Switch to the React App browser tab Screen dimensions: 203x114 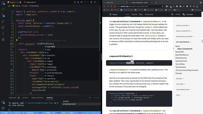pos(115,3)
